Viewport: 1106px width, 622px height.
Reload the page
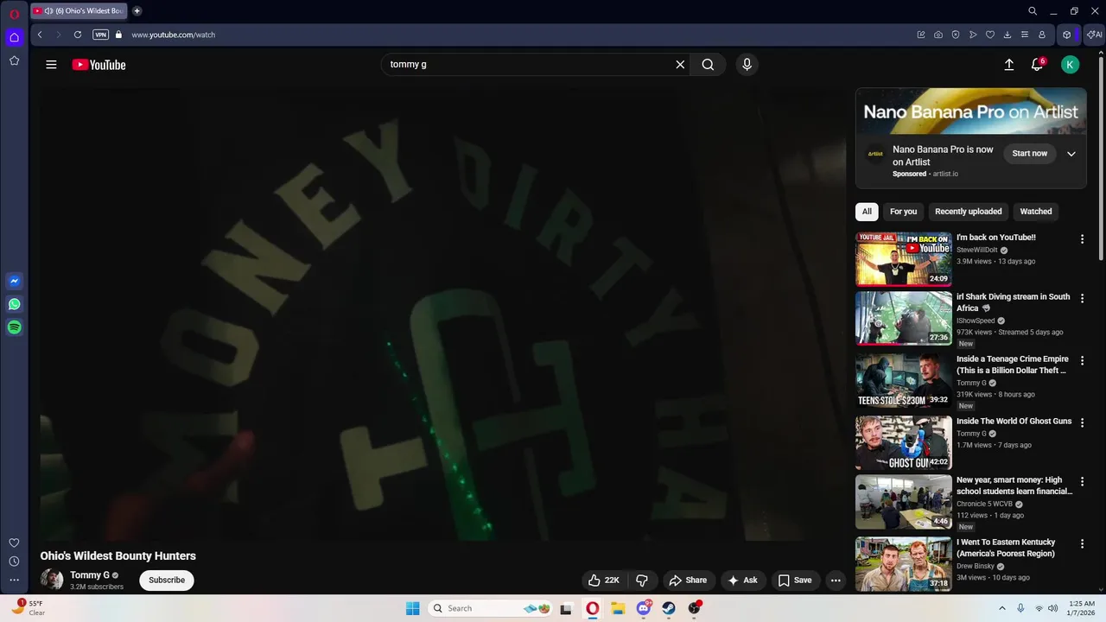point(78,35)
